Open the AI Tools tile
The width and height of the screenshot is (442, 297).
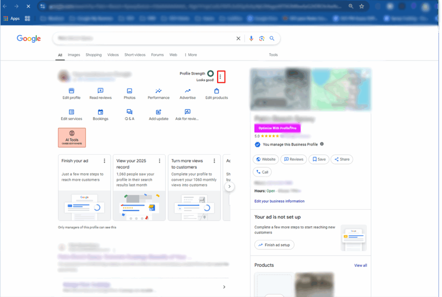(72, 138)
